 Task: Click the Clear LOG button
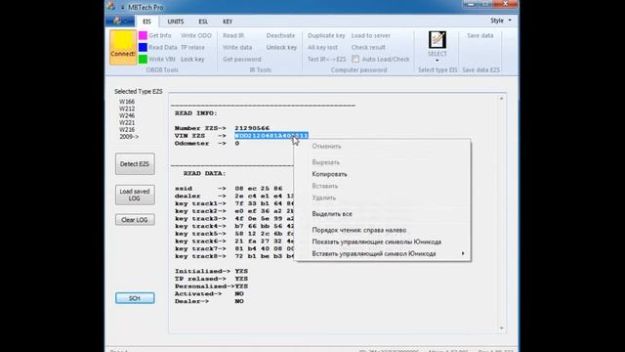(135, 220)
